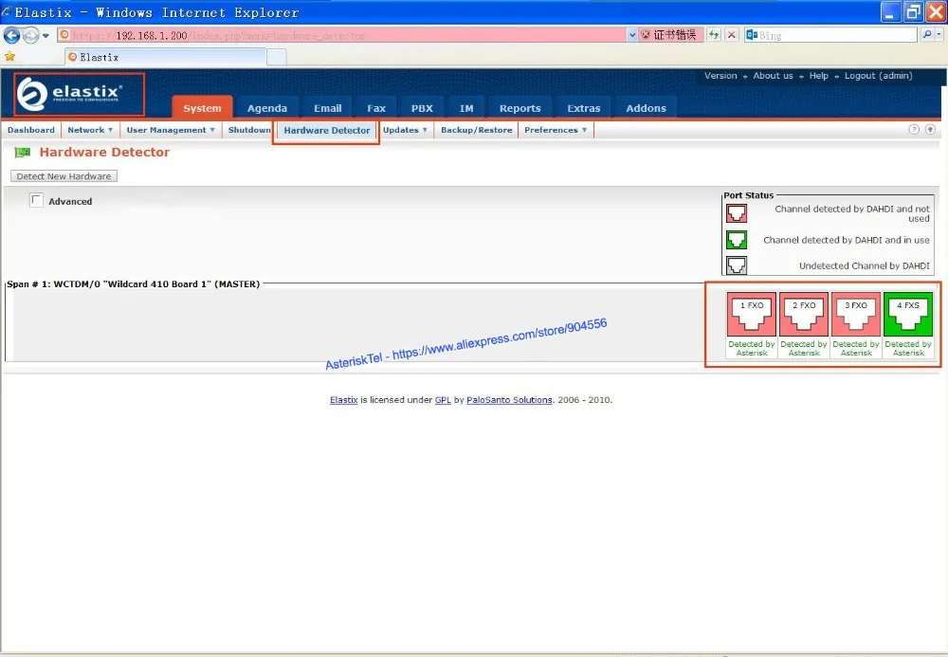Open the Reports main tab
The image size is (948, 657).
[x=520, y=108]
